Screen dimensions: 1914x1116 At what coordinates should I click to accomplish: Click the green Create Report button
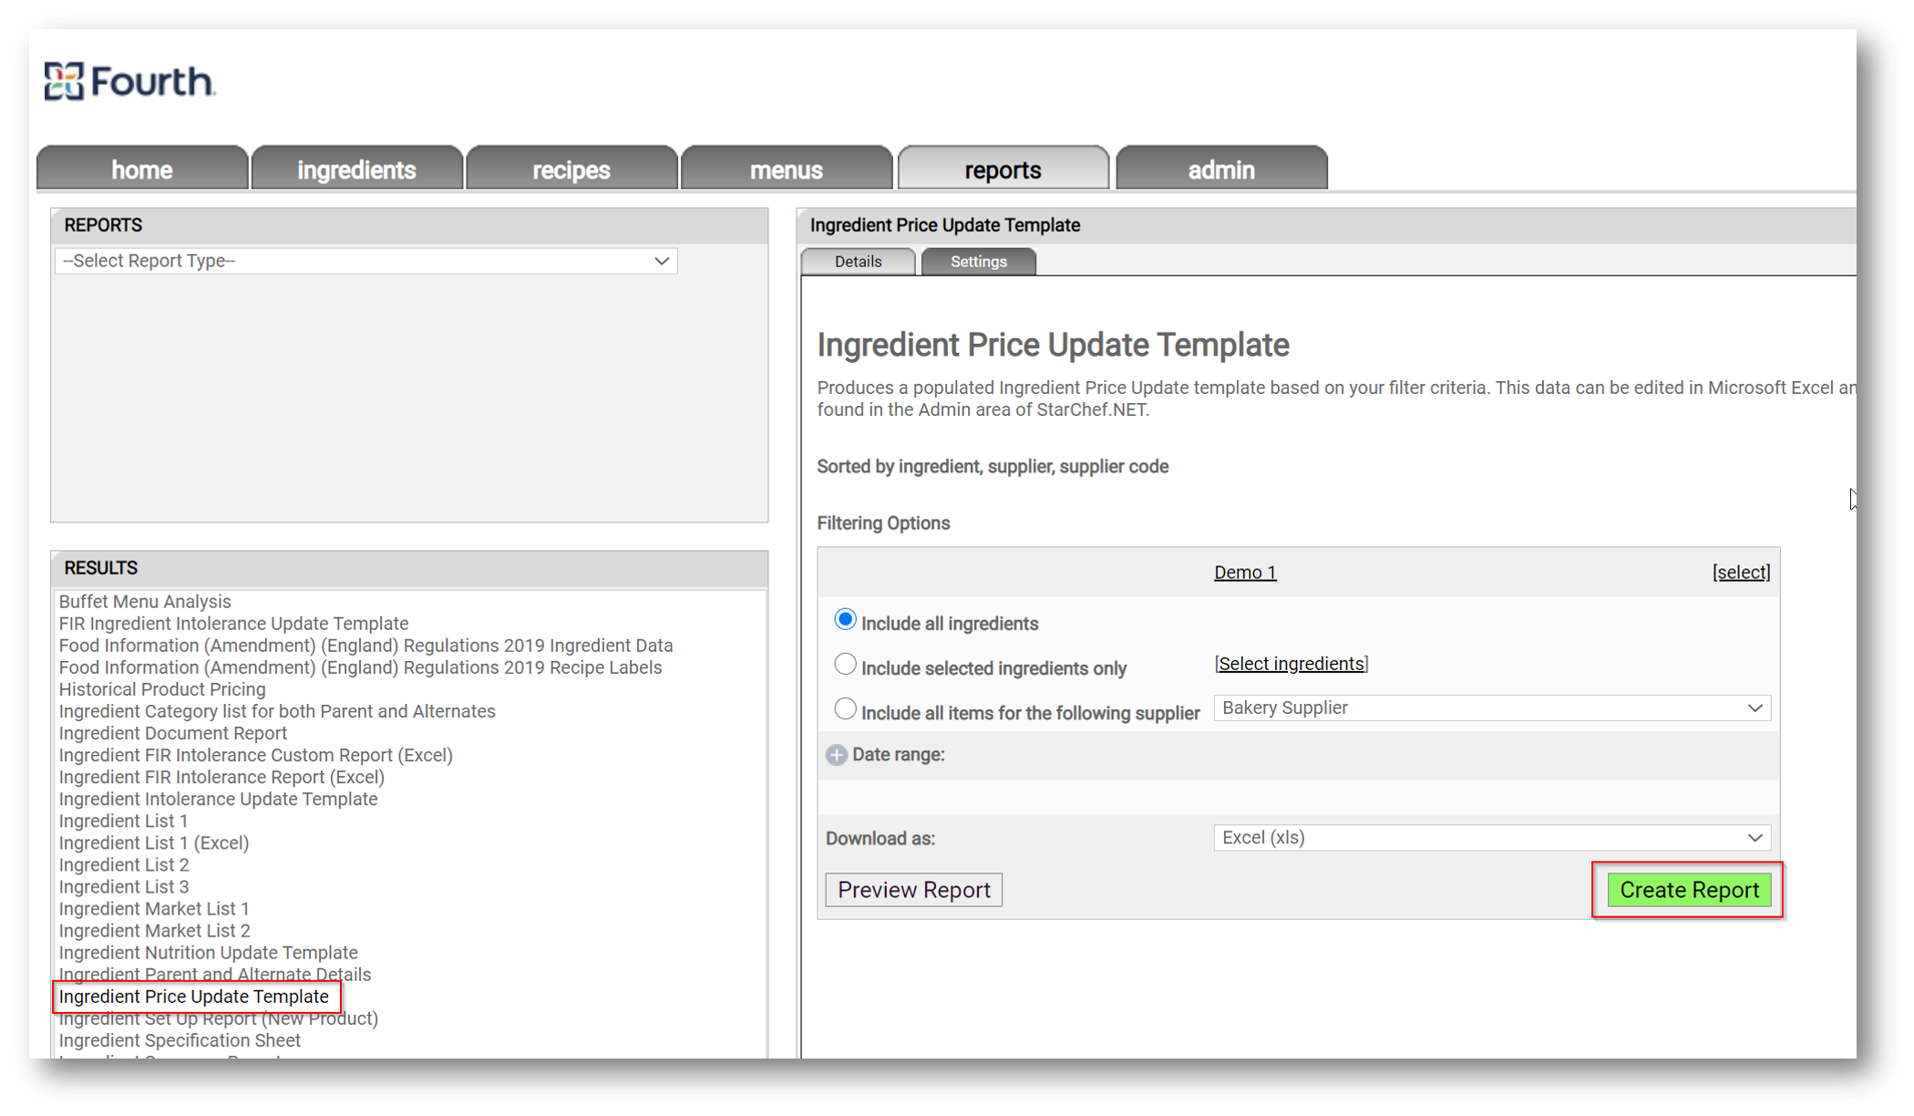pyautogui.click(x=1689, y=890)
